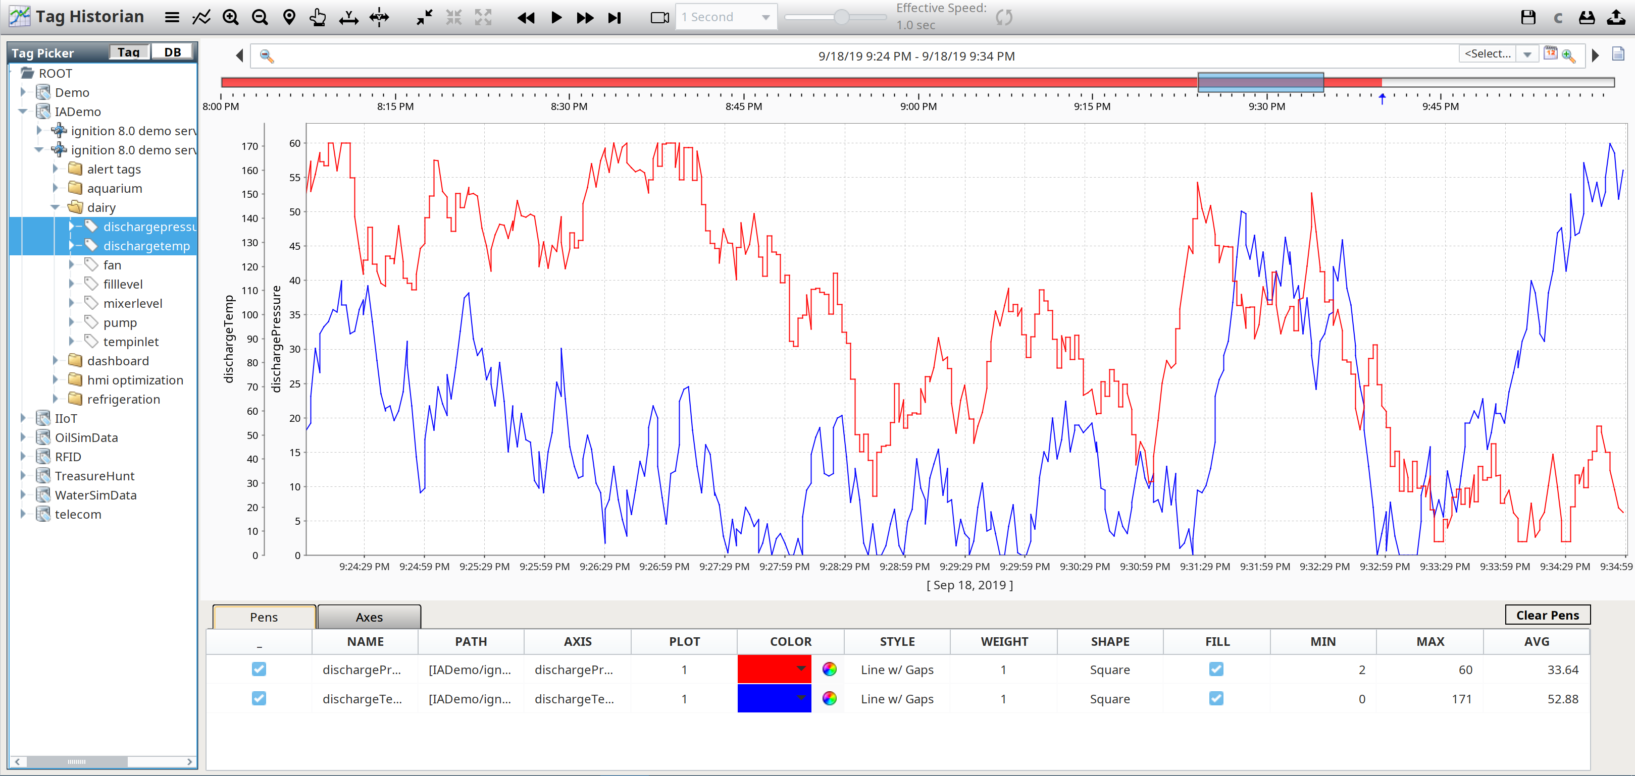Screen dimensions: 1635x776
Task: Select the pan hand tool
Action: (x=318, y=17)
